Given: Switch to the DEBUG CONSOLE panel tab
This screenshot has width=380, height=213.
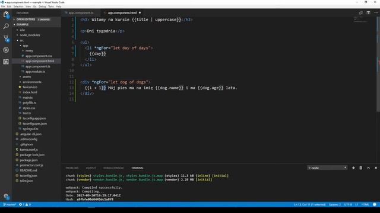Looking at the screenshot, I should (x=113, y=168).
